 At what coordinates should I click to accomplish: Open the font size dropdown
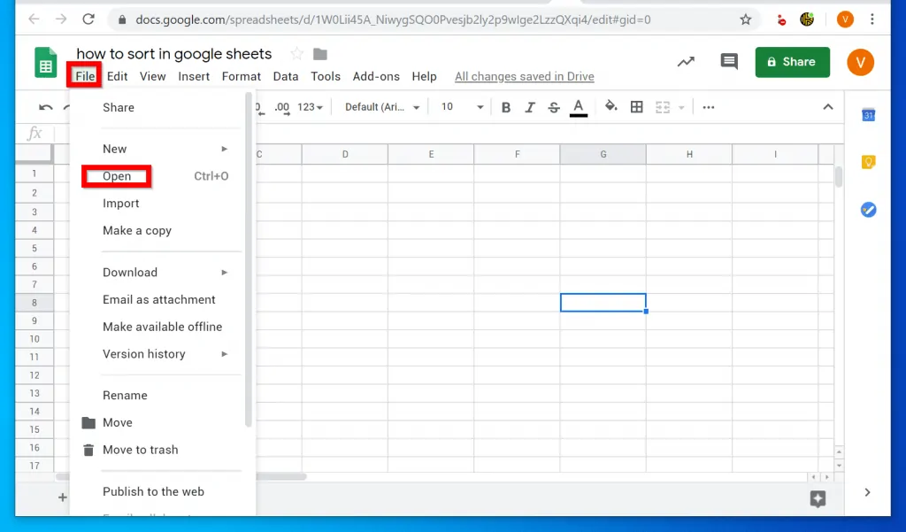(x=458, y=106)
